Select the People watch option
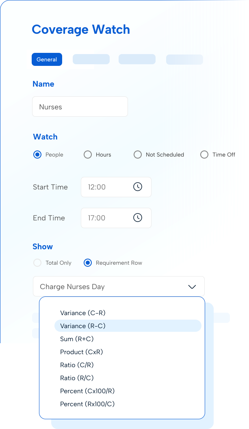Viewport: 249px width, 429px height. click(x=37, y=155)
